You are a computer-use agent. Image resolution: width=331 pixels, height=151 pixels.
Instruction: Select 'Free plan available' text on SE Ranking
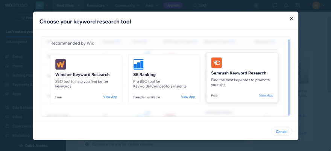146,97
